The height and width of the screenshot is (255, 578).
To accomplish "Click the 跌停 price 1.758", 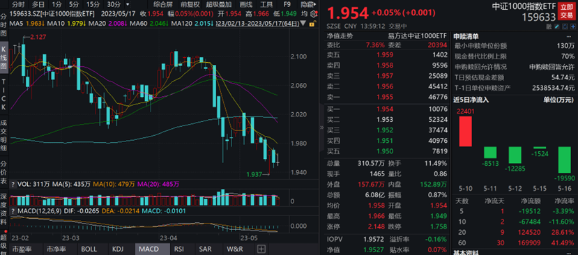I will pos(439,226).
